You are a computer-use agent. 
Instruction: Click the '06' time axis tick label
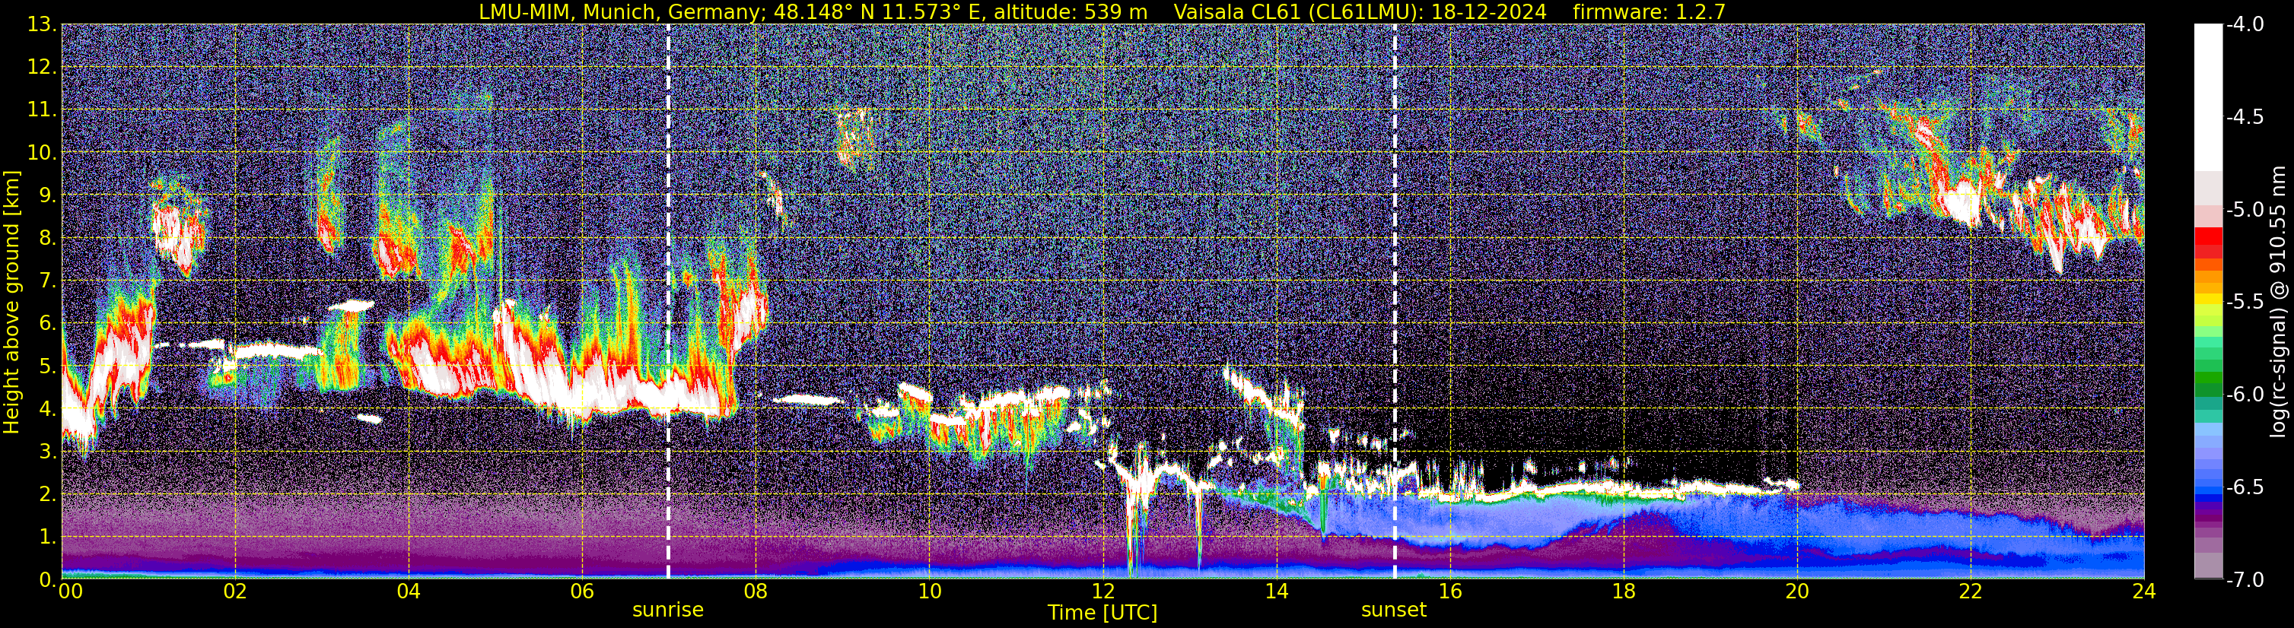581,592
